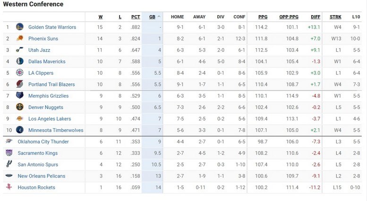Image resolution: width=367 pixels, height=201 pixels.
Task: Click the Houston Rockets logo icon
Action: coord(9,187)
